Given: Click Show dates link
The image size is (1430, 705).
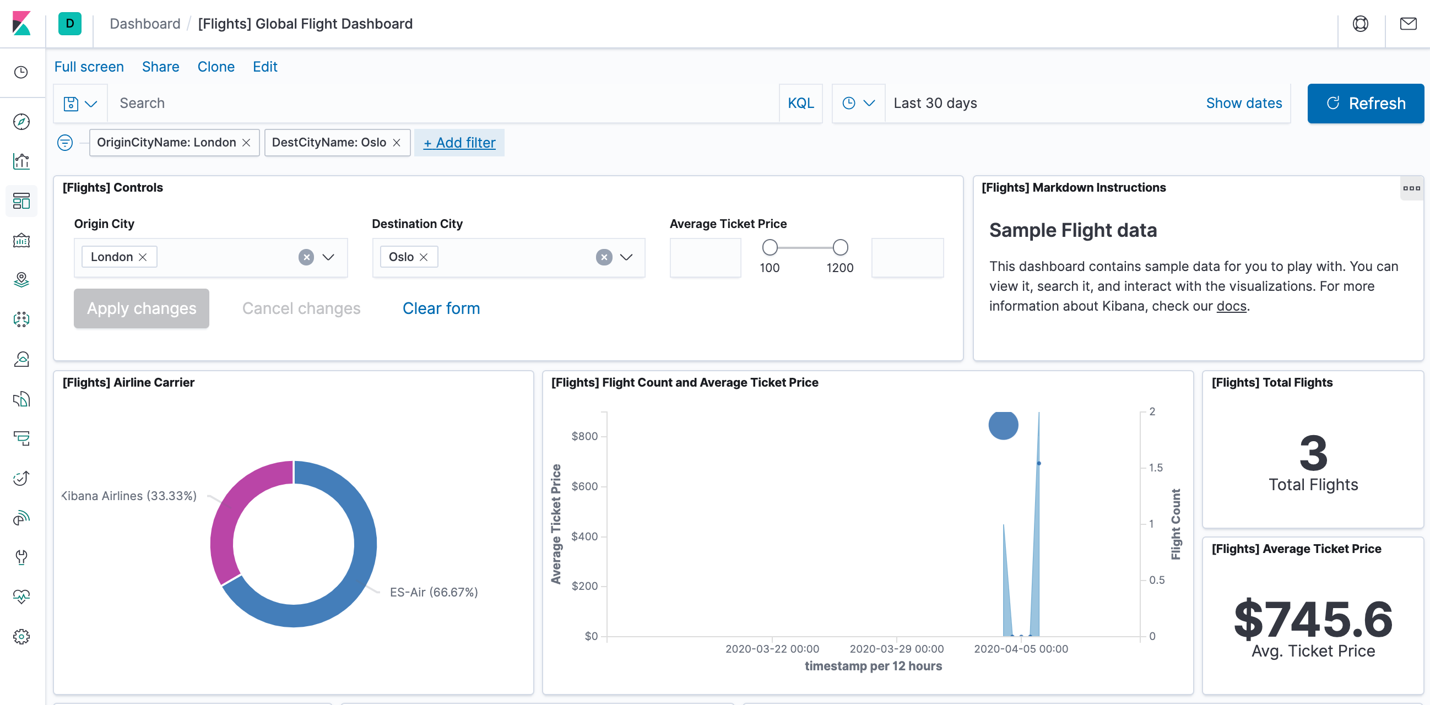Looking at the screenshot, I should click(1243, 103).
